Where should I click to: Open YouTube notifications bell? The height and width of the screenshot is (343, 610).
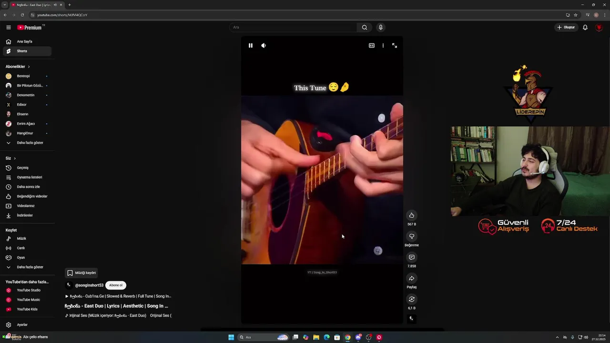[585, 27]
